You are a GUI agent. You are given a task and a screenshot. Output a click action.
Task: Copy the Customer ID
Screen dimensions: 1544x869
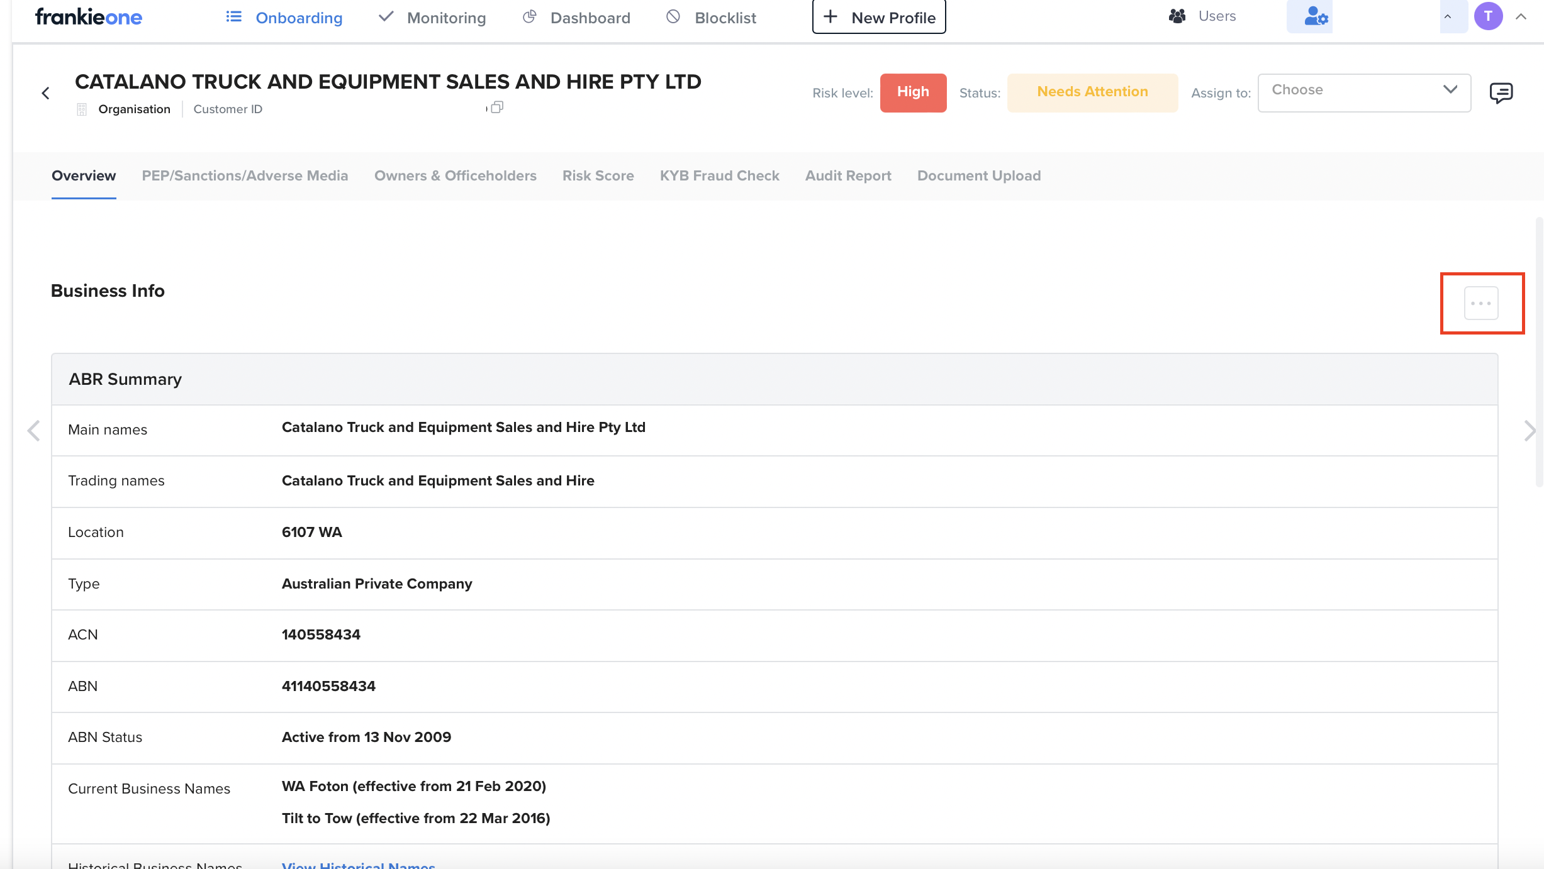(x=496, y=108)
